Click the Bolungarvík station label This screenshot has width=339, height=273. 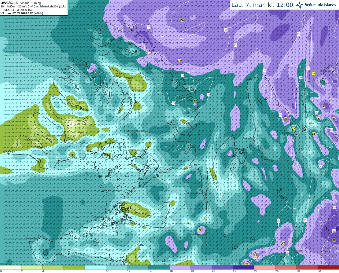pos(79,64)
